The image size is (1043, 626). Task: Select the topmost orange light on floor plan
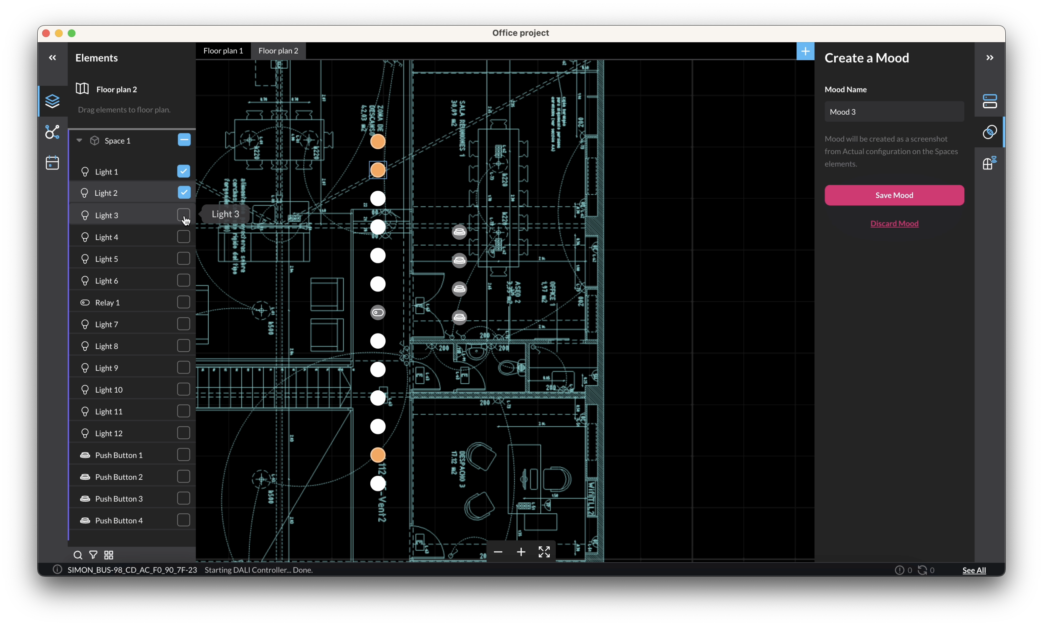point(378,142)
